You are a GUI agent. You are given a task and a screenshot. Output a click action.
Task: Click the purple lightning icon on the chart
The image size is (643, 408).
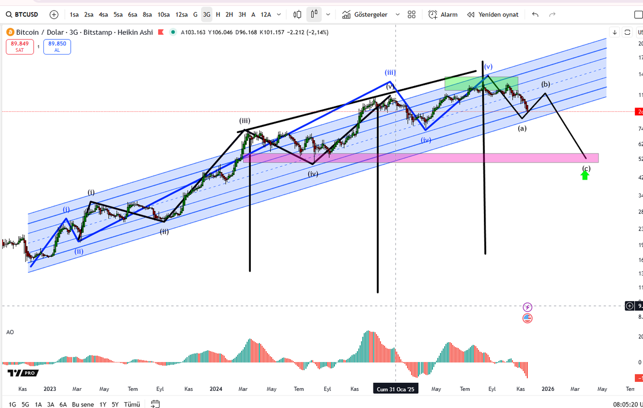coord(527,307)
